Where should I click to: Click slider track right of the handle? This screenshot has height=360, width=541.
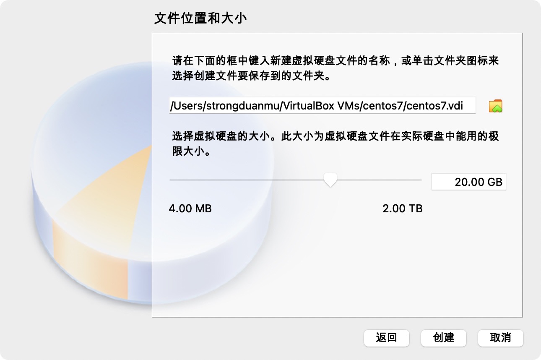click(377, 180)
